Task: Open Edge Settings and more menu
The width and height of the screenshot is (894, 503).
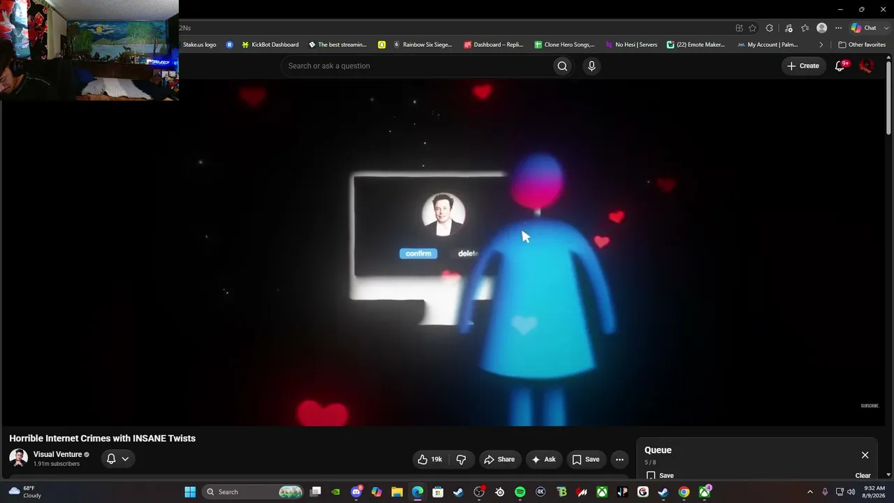Action: 838,28
